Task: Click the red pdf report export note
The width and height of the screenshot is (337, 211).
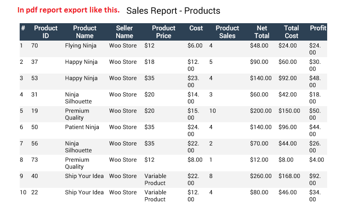Action: click(68, 10)
